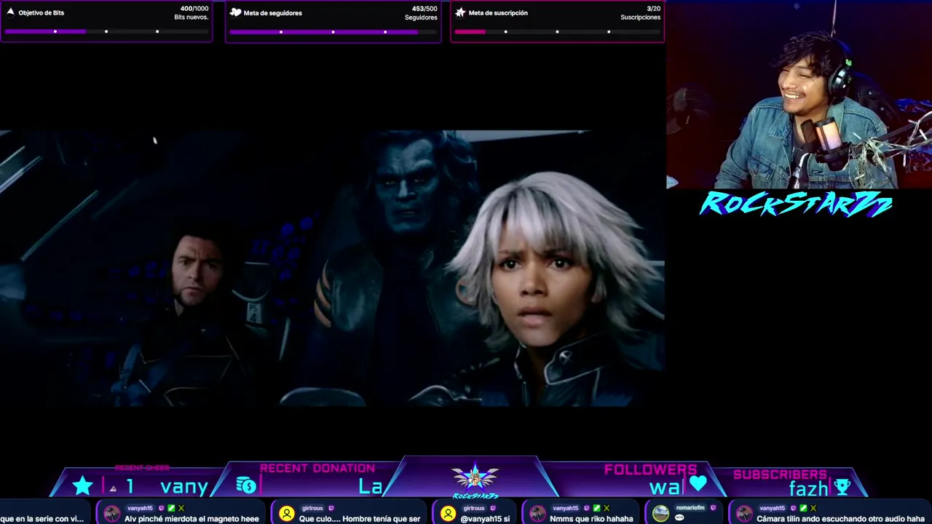Click the X-Men movie video frame
Screen dimensions: 932x524
(x=332, y=268)
